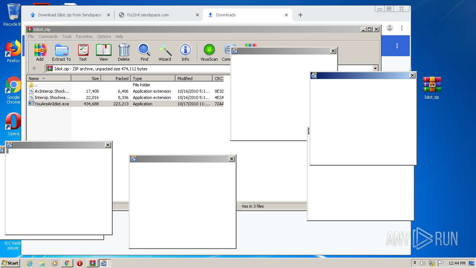This screenshot has width=476, height=268.
Task: Sort files by Size column
Action: [x=86, y=79]
